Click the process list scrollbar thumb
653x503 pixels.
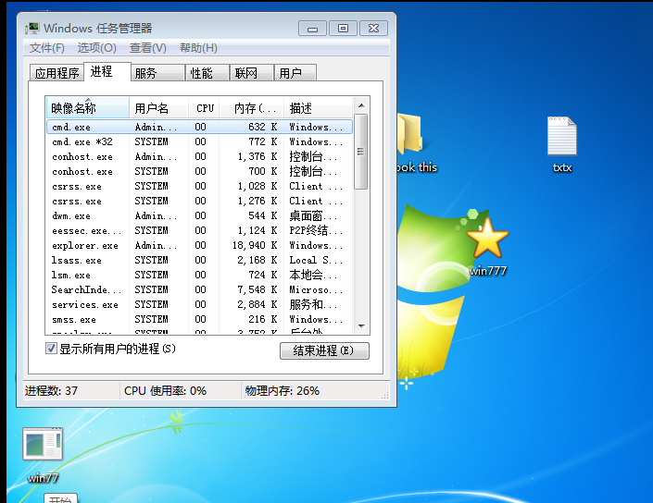[360, 152]
